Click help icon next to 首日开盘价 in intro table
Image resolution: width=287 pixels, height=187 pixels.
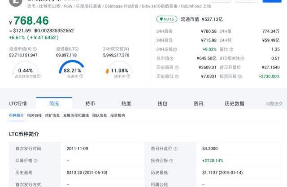(x=175, y=149)
